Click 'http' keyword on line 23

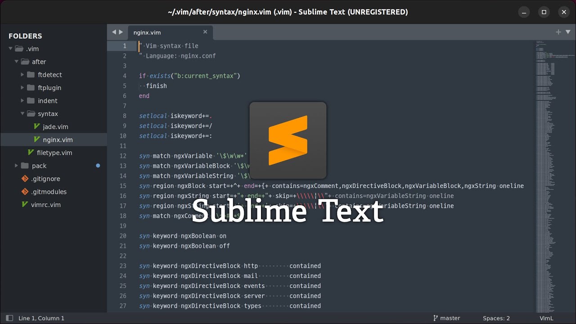point(251,266)
